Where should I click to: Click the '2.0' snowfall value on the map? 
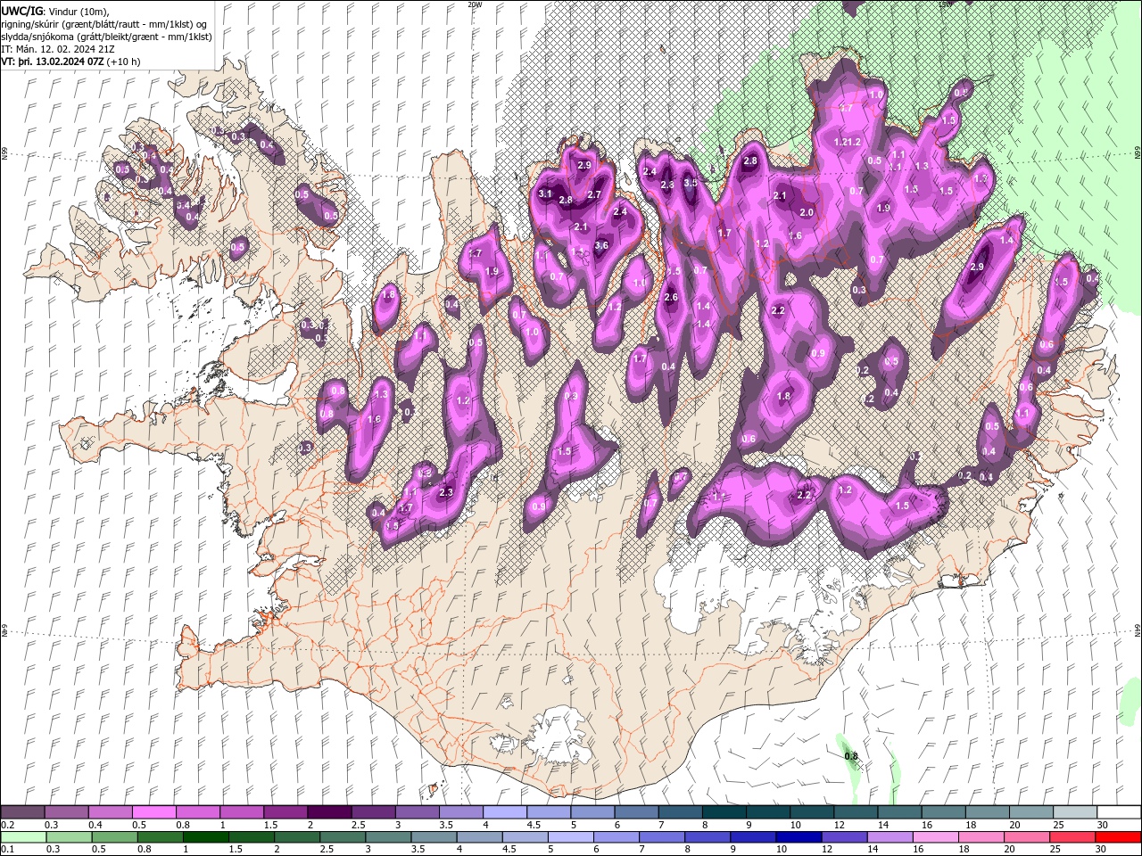(807, 212)
